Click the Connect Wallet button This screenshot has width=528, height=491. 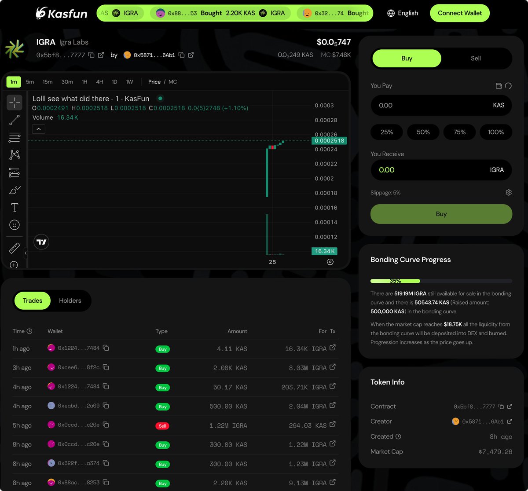click(460, 13)
